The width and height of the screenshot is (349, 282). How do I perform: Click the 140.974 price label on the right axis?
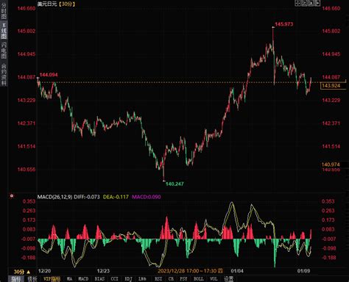[x=331, y=164]
